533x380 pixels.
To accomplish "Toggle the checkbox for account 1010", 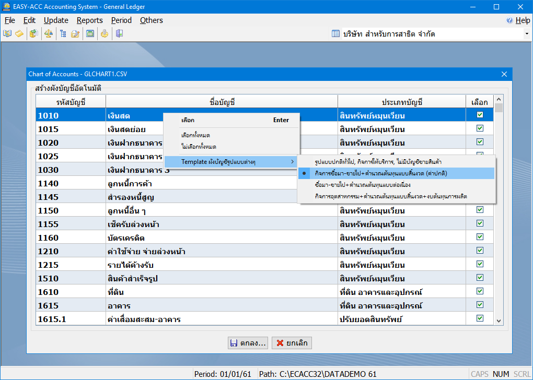I will coord(480,115).
